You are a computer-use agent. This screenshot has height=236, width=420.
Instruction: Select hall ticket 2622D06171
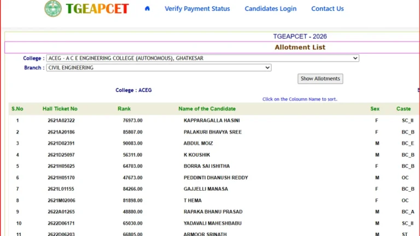pos(61,223)
